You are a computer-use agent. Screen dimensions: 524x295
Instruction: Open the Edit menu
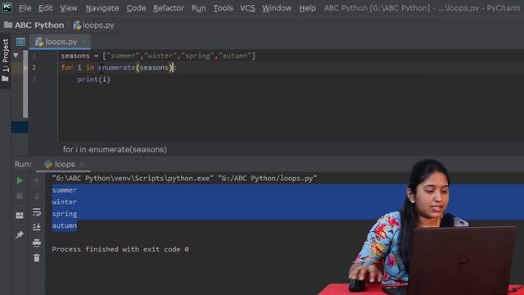(45, 7)
